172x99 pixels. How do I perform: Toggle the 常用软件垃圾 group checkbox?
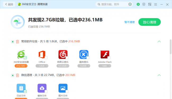pyautogui.click(x=13, y=41)
